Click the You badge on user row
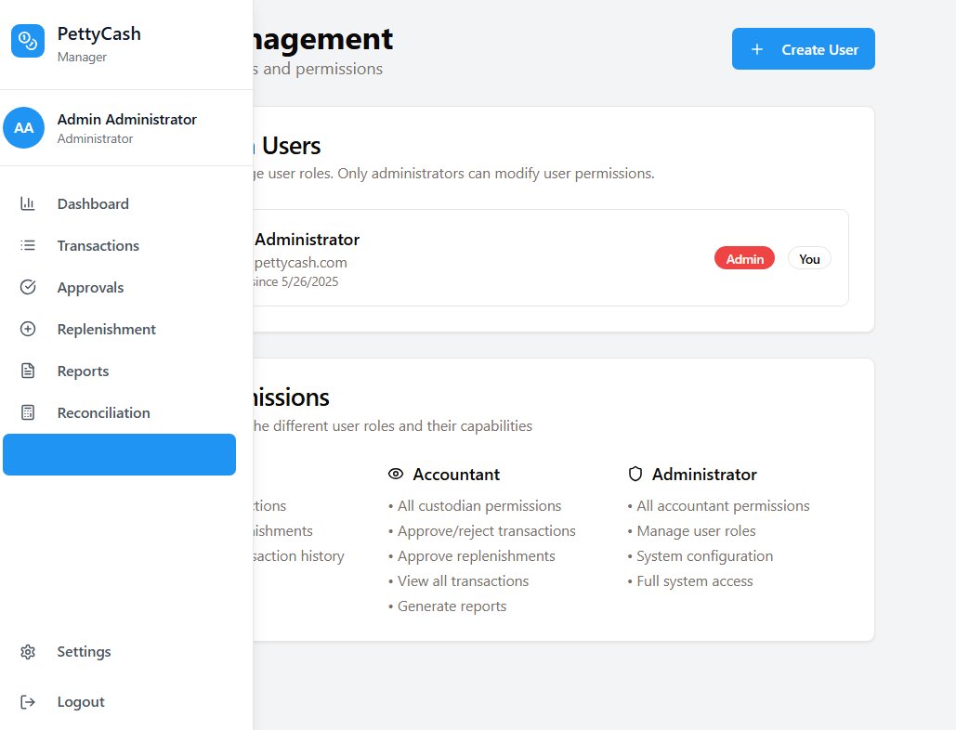The height and width of the screenshot is (730, 956). (809, 259)
